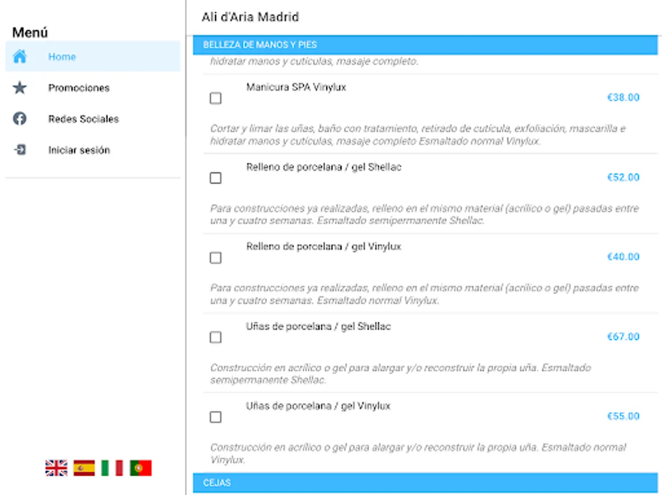This screenshot has width=662, height=495.
Task: Switch language with the UK flag
Action: tap(56, 468)
